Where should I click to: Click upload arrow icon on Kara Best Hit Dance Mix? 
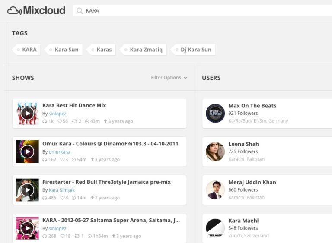click(105, 121)
